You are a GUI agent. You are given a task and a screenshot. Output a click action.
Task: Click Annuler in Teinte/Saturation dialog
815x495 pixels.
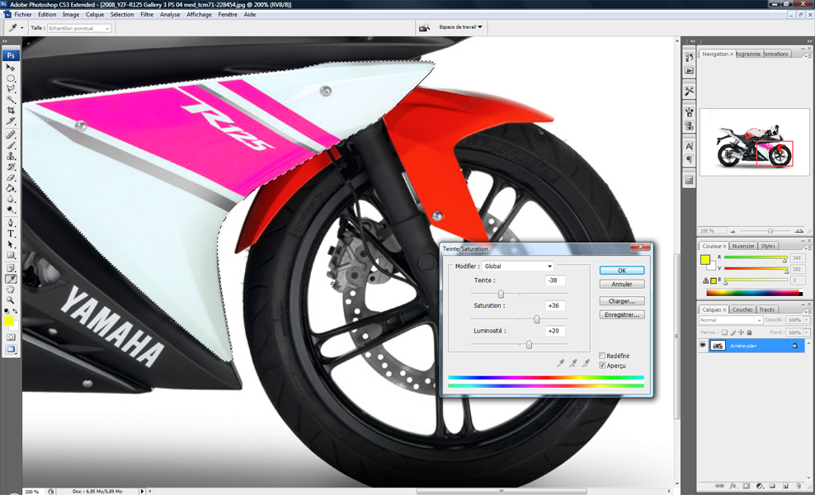622,284
